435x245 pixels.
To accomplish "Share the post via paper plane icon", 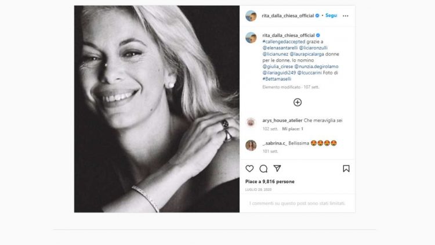I will point(277,168).
